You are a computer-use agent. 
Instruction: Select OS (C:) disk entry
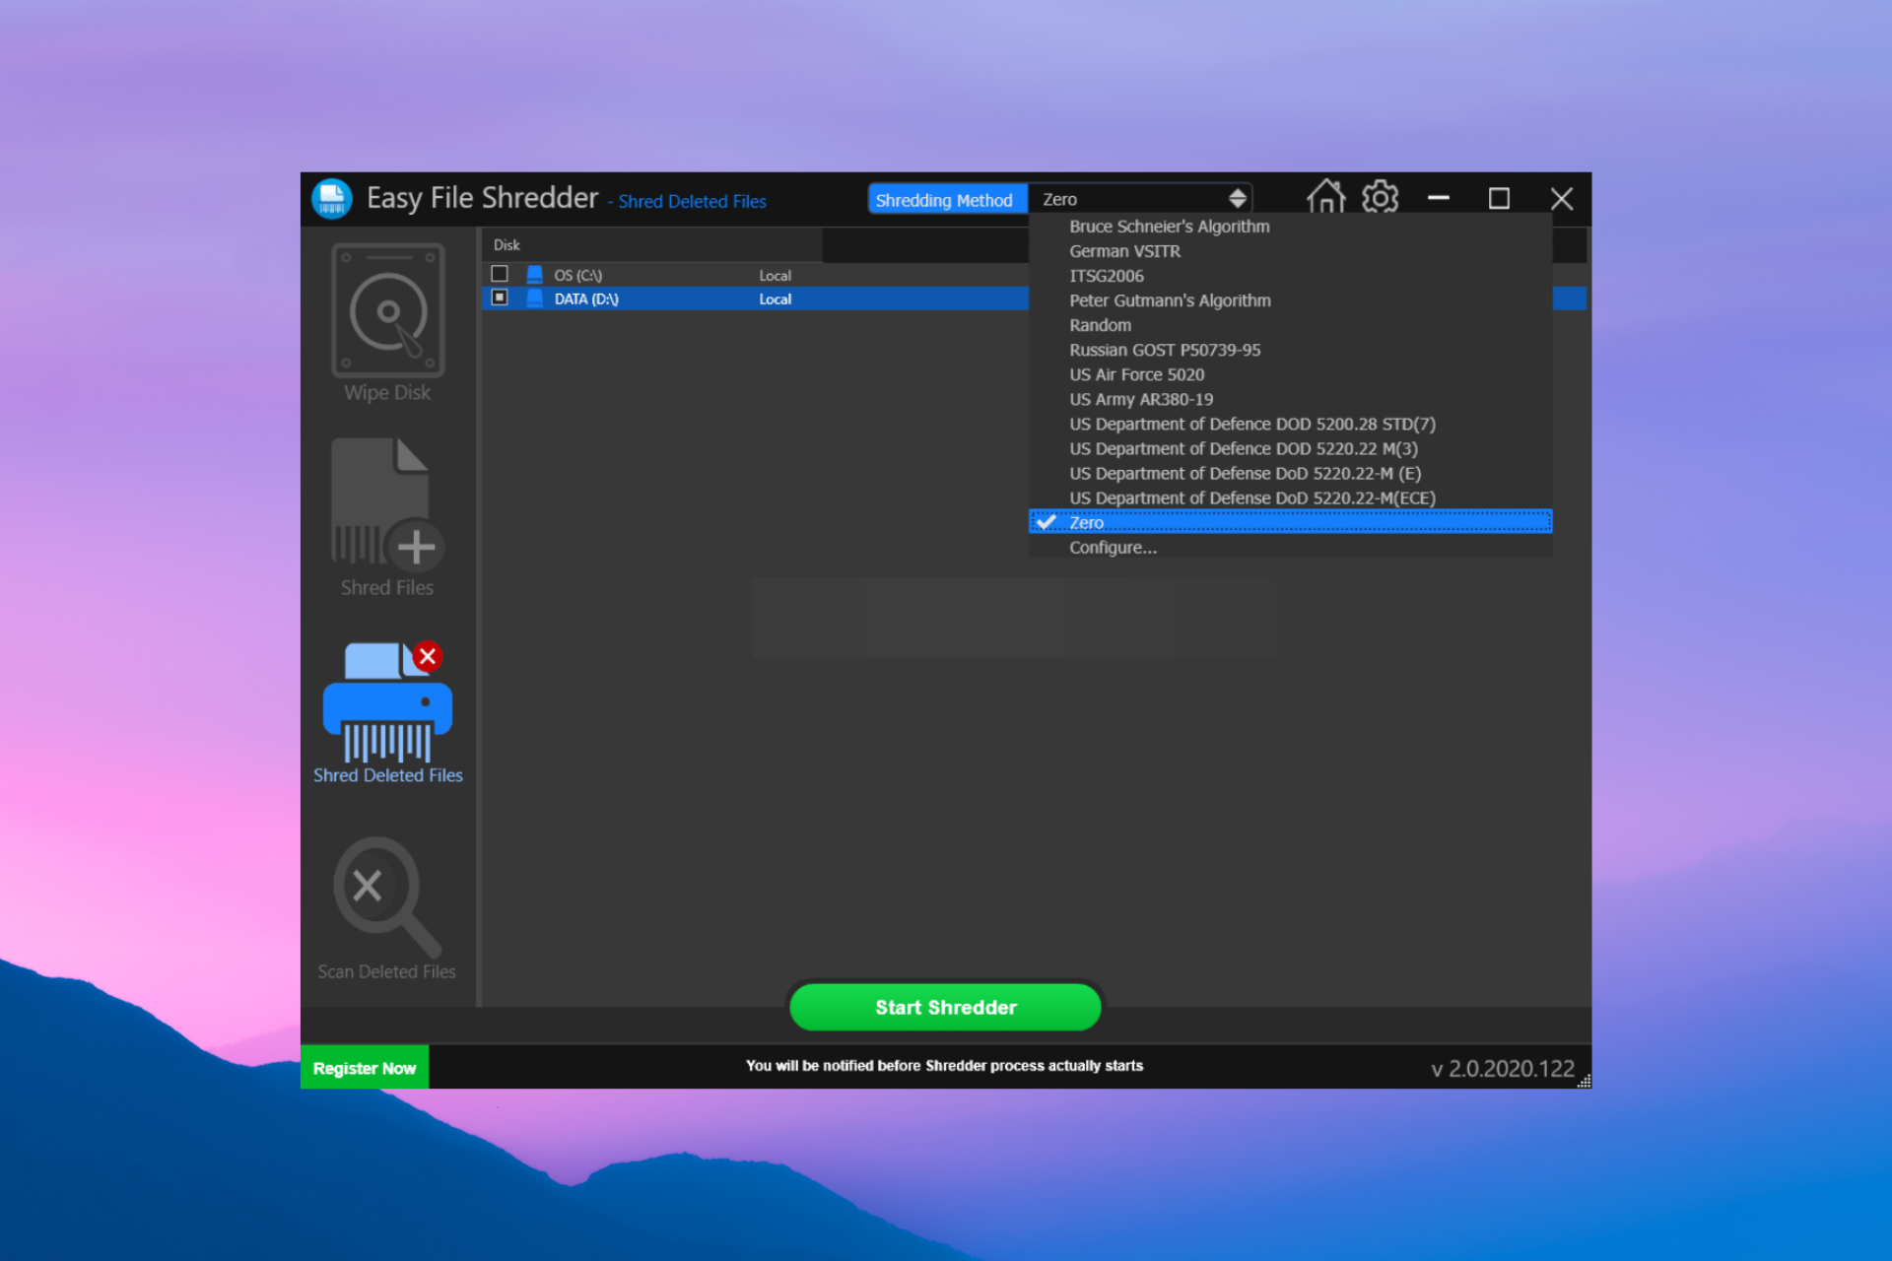(582, 275)
